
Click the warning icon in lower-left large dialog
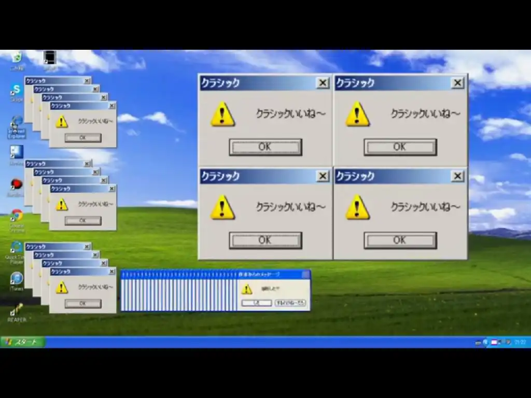222,207
